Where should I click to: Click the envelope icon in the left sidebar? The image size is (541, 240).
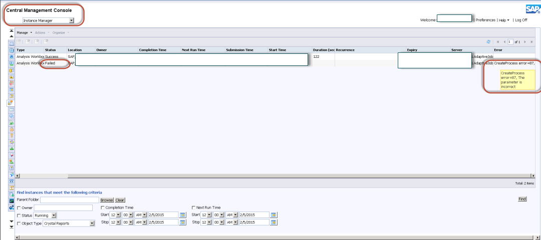point(12,44)
